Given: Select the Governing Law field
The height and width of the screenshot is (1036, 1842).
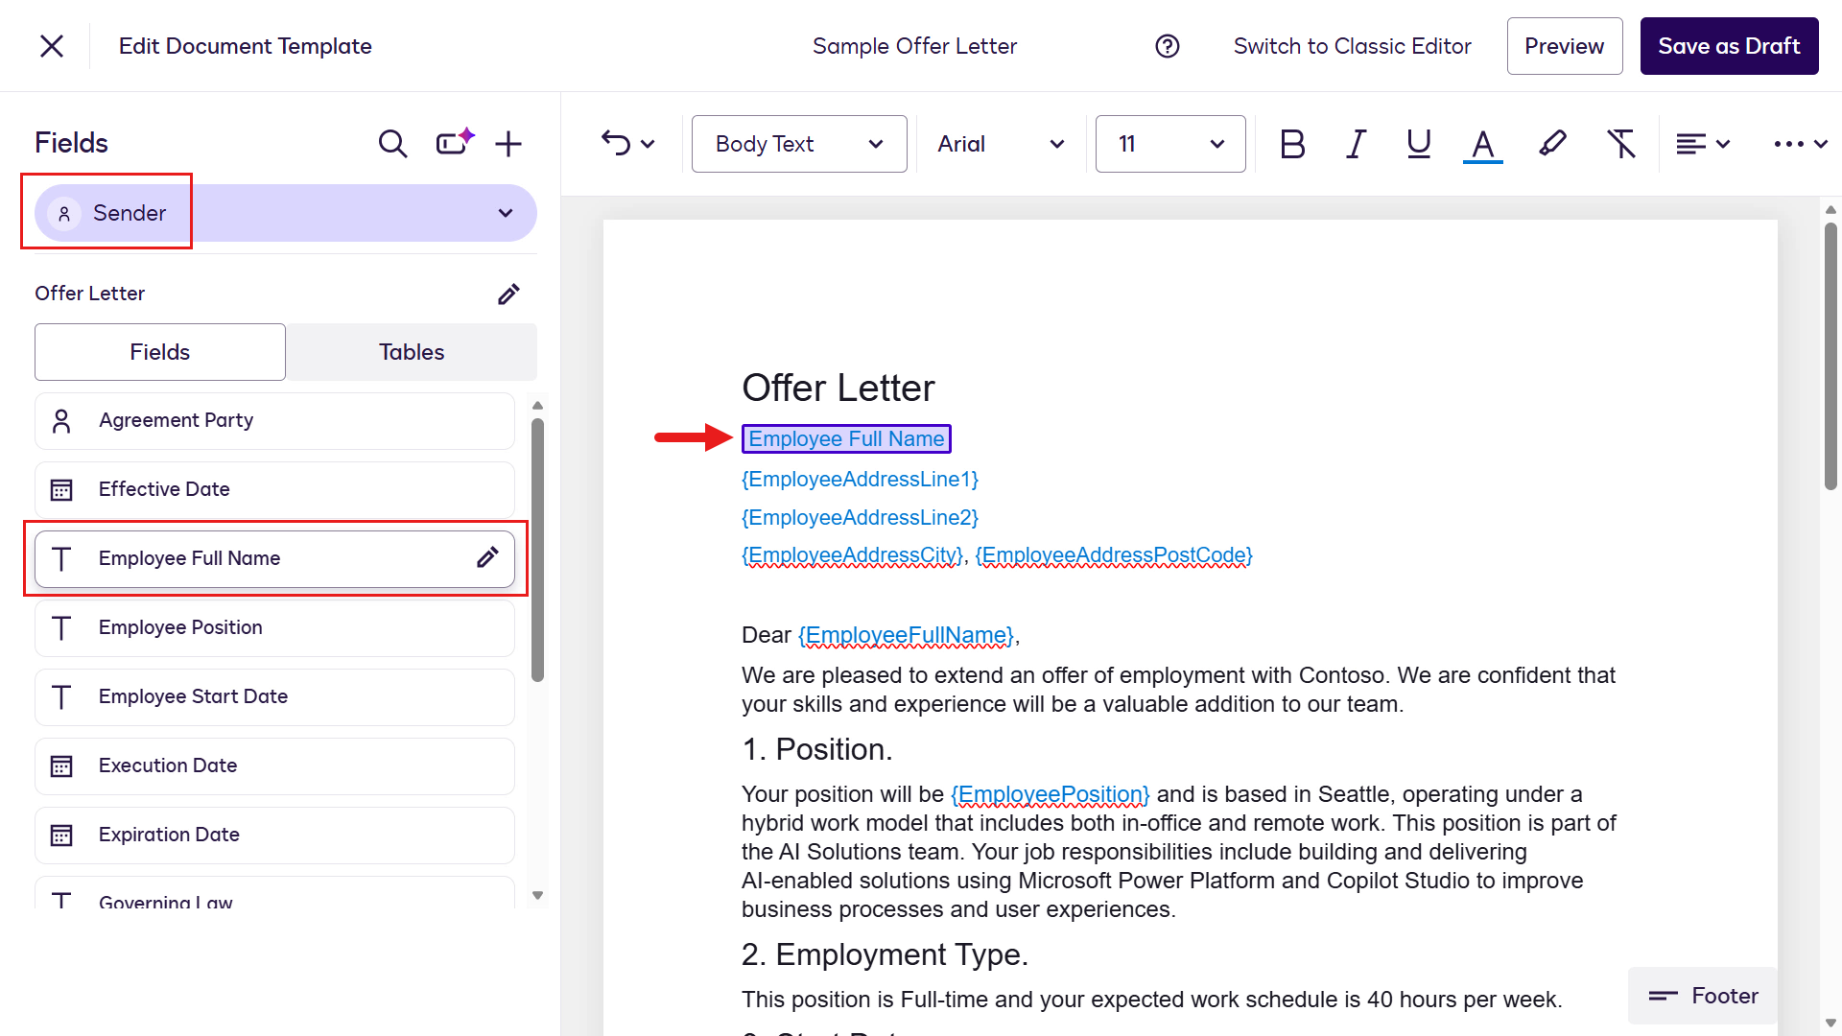Looking at the screenshot, I should click(x=274, y=894).
